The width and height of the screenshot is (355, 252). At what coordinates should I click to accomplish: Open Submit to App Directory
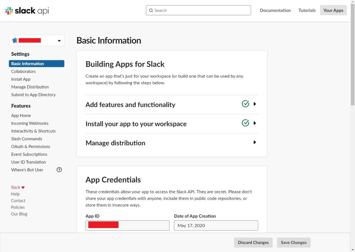34,95
